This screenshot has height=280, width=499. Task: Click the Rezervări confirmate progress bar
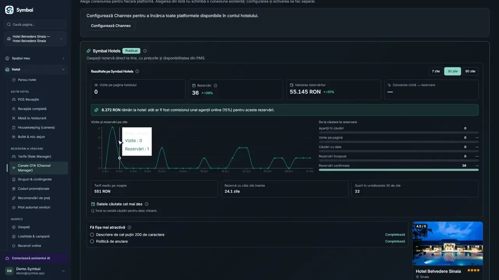398,170
